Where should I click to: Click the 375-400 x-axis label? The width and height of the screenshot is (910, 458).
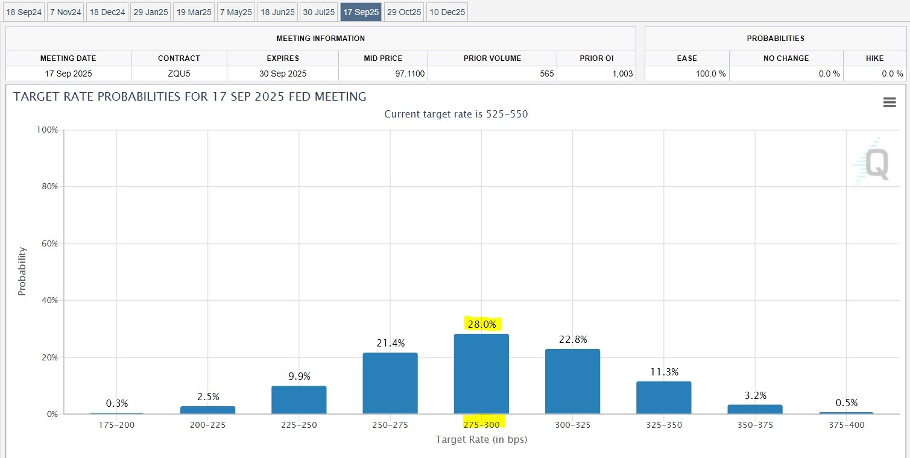pos(846,425)
